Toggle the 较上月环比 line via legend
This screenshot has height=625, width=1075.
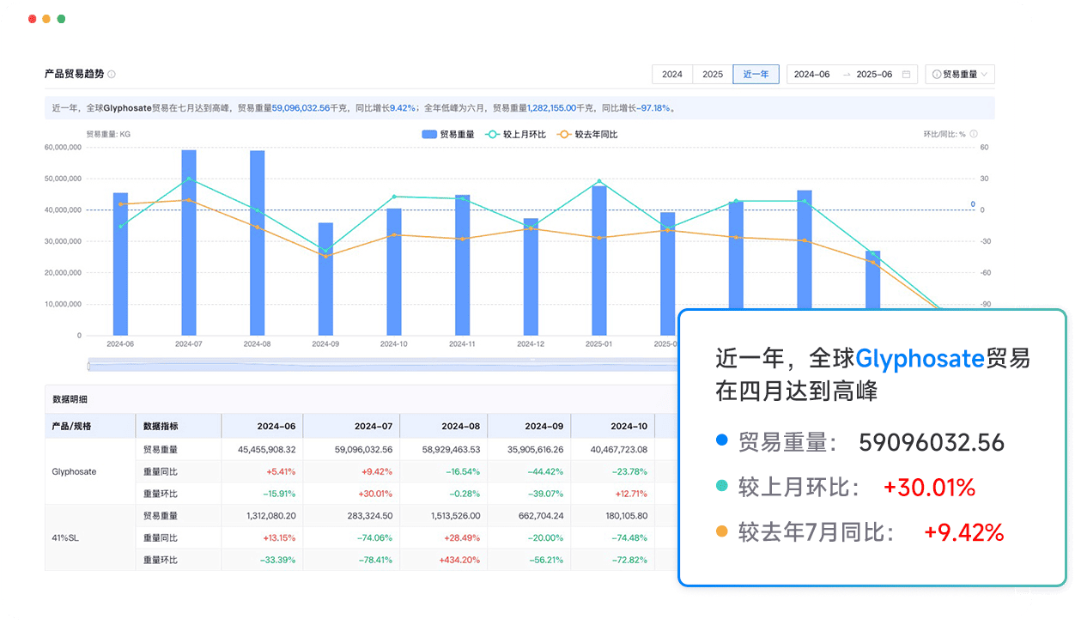coord(509,133)
